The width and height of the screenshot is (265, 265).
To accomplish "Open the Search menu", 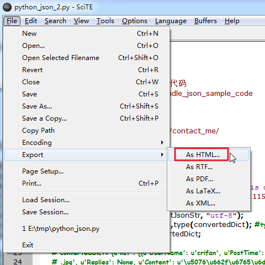I will [55, 21].
